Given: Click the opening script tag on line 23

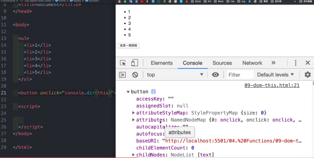Looking at the screenshot, I should 29,106.
